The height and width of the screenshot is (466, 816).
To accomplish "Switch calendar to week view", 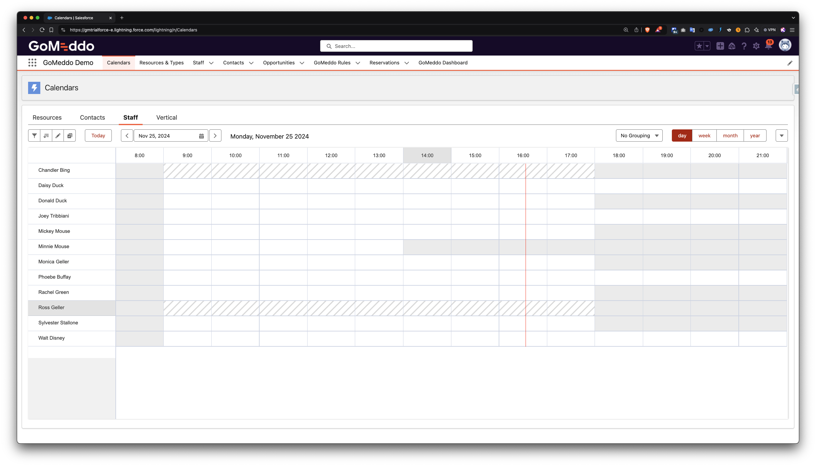I will pos(704,136).
